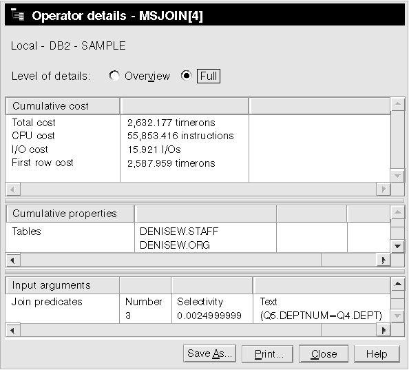Image resolution: width=409 pixels, height=370 pixels.
Task: Click scroll left arrow under Cumulative cost table
Action: tap(13, 189)
